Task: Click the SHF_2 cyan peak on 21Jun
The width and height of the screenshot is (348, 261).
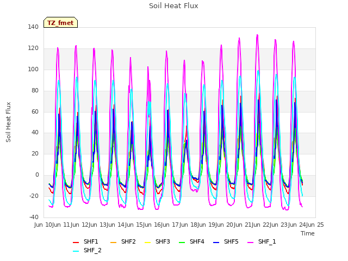Action: tap(258, 71)
